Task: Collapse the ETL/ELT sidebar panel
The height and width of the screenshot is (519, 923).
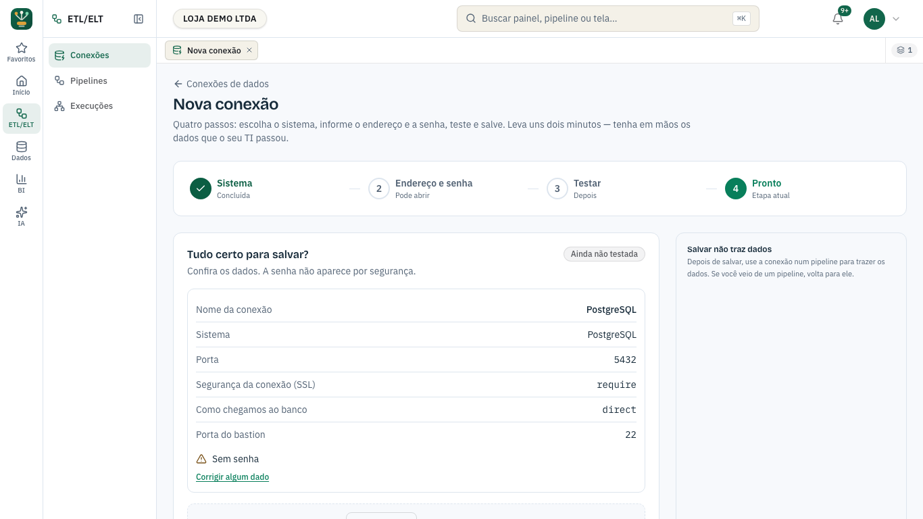Action: (139, 19)
